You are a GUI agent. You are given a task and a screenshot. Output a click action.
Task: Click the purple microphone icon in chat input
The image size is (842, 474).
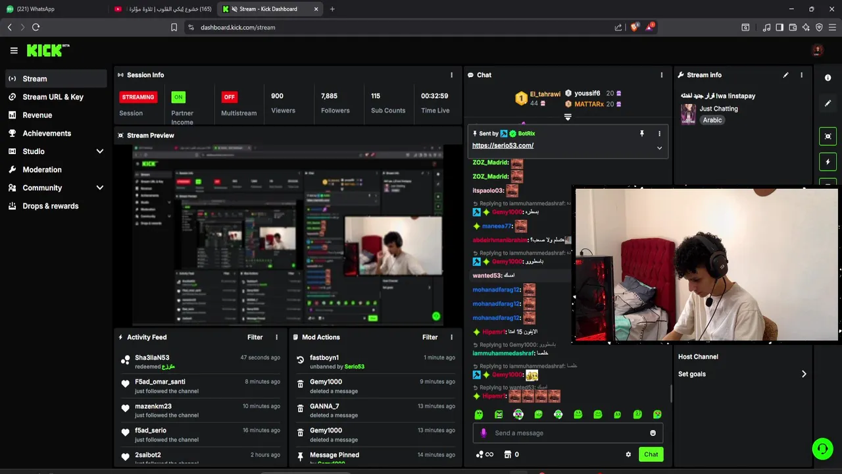483,433
